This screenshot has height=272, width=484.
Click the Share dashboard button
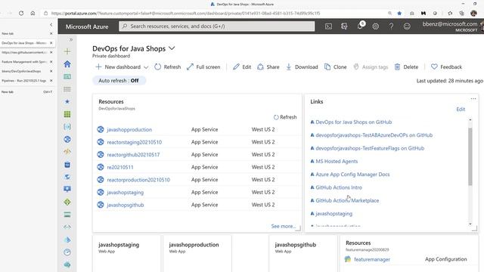point(268,67)
